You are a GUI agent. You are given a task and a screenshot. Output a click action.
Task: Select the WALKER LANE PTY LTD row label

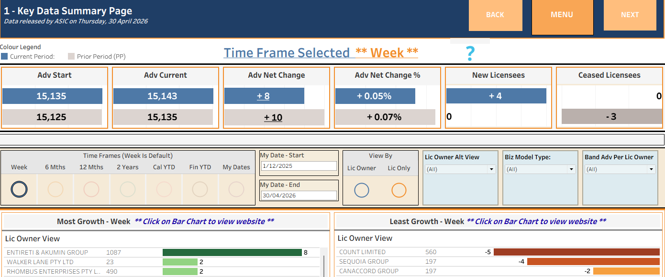tap(40, 262)
